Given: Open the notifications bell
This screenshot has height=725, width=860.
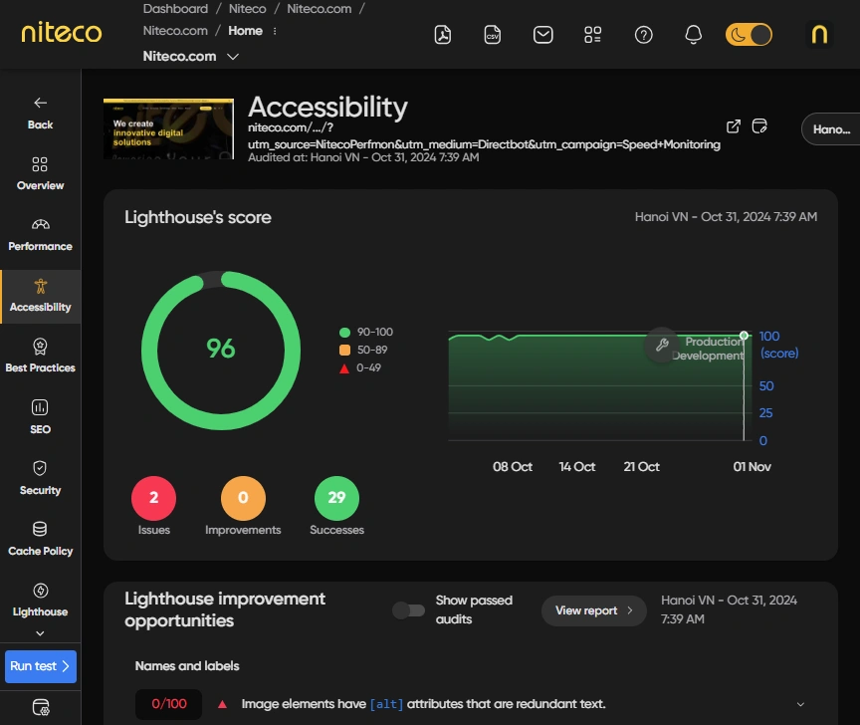Looking at the screenshot, I should [693, 35].
